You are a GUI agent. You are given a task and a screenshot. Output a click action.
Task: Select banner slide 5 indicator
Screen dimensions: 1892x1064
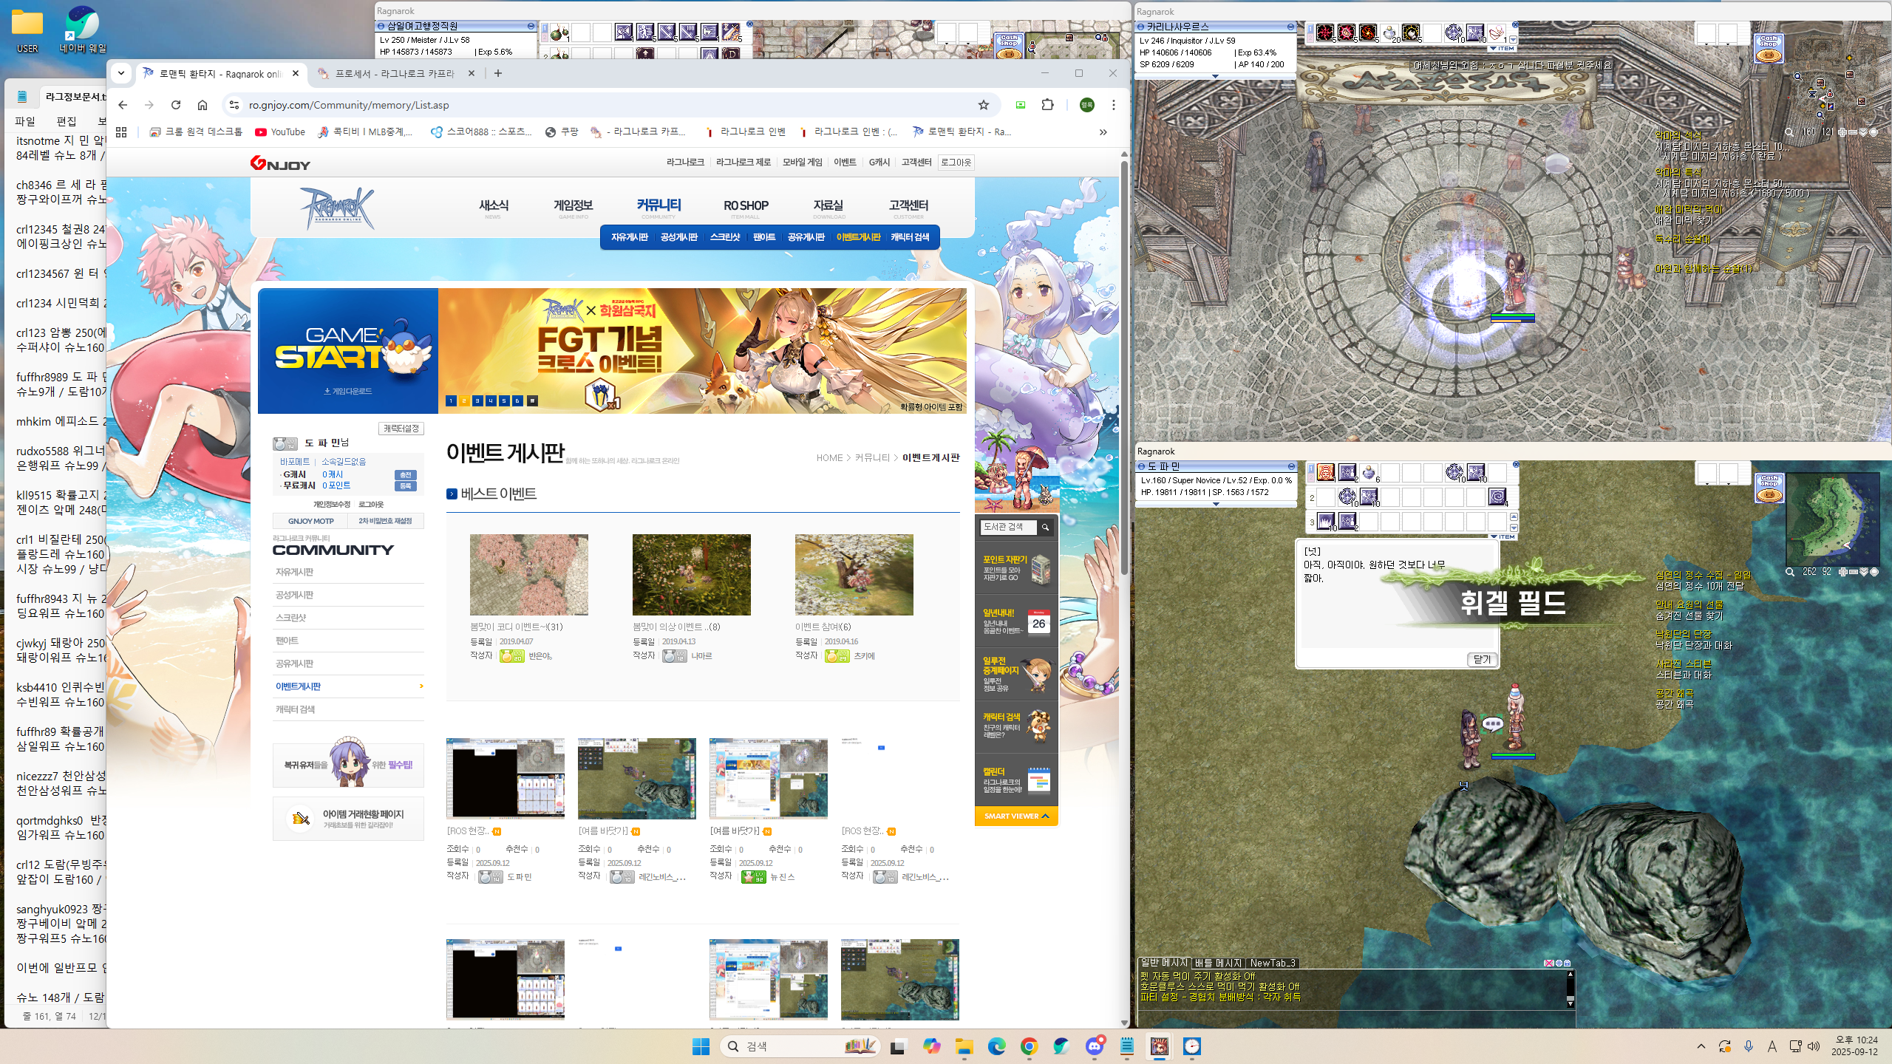[504, 400]
